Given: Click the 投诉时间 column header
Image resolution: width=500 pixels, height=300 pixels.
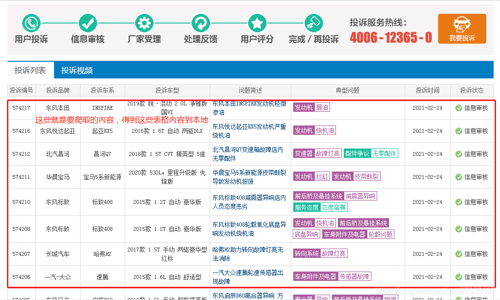Looking at the screenshot, I should click(x=428, y=90).
